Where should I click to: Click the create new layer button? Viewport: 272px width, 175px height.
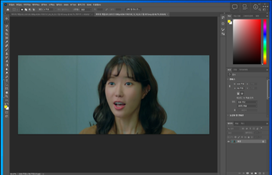pos(260,173)
